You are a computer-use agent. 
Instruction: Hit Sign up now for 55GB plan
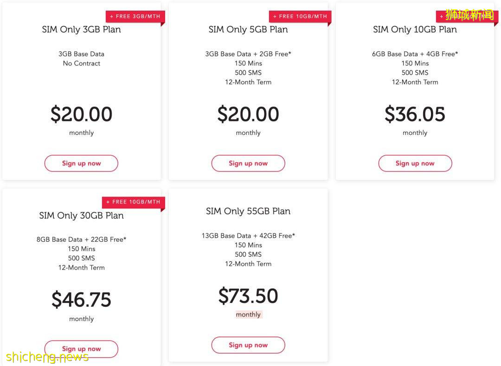point(248,345)
